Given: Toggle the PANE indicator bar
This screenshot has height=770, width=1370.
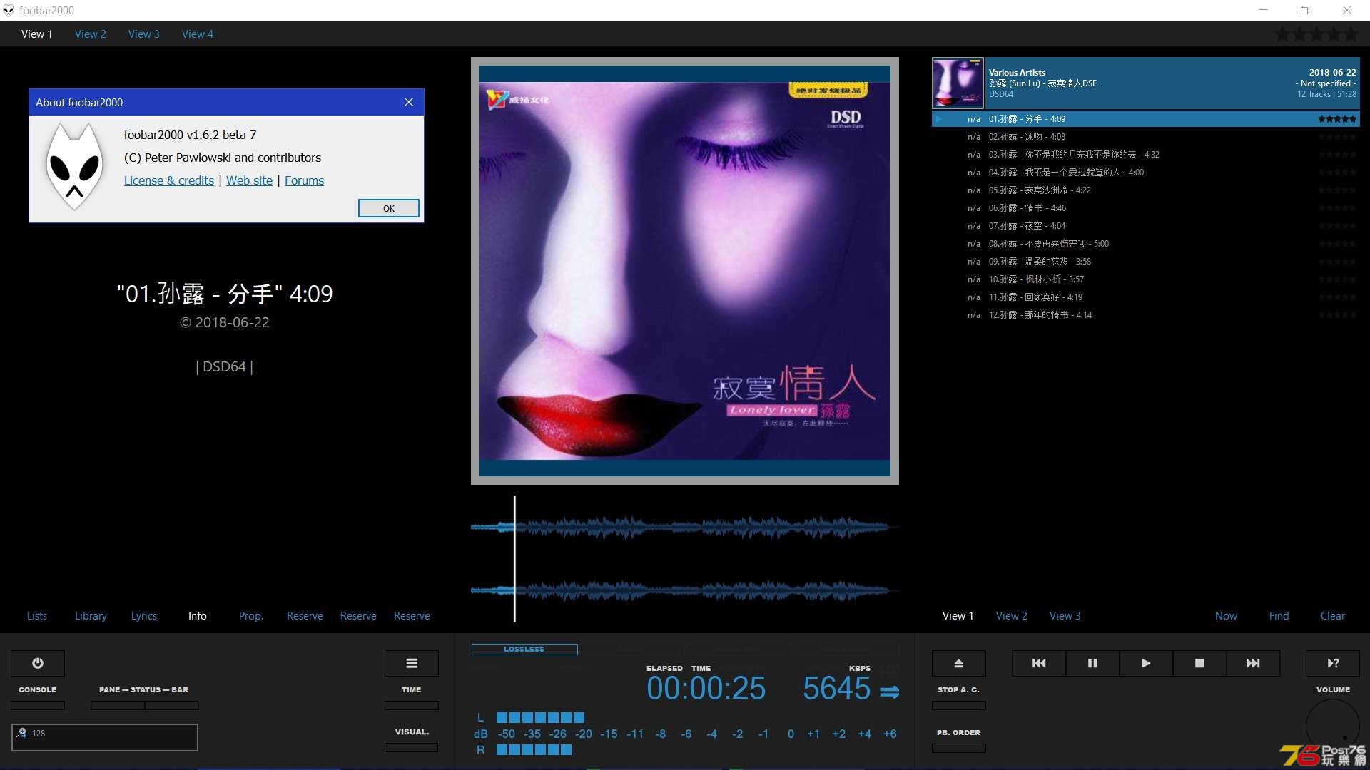Looking at the screenshot, I should point(118,705).
